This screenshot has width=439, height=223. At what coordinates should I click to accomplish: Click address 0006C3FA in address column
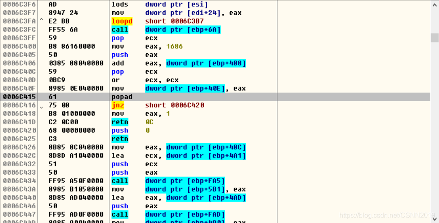tap(19, 21)
